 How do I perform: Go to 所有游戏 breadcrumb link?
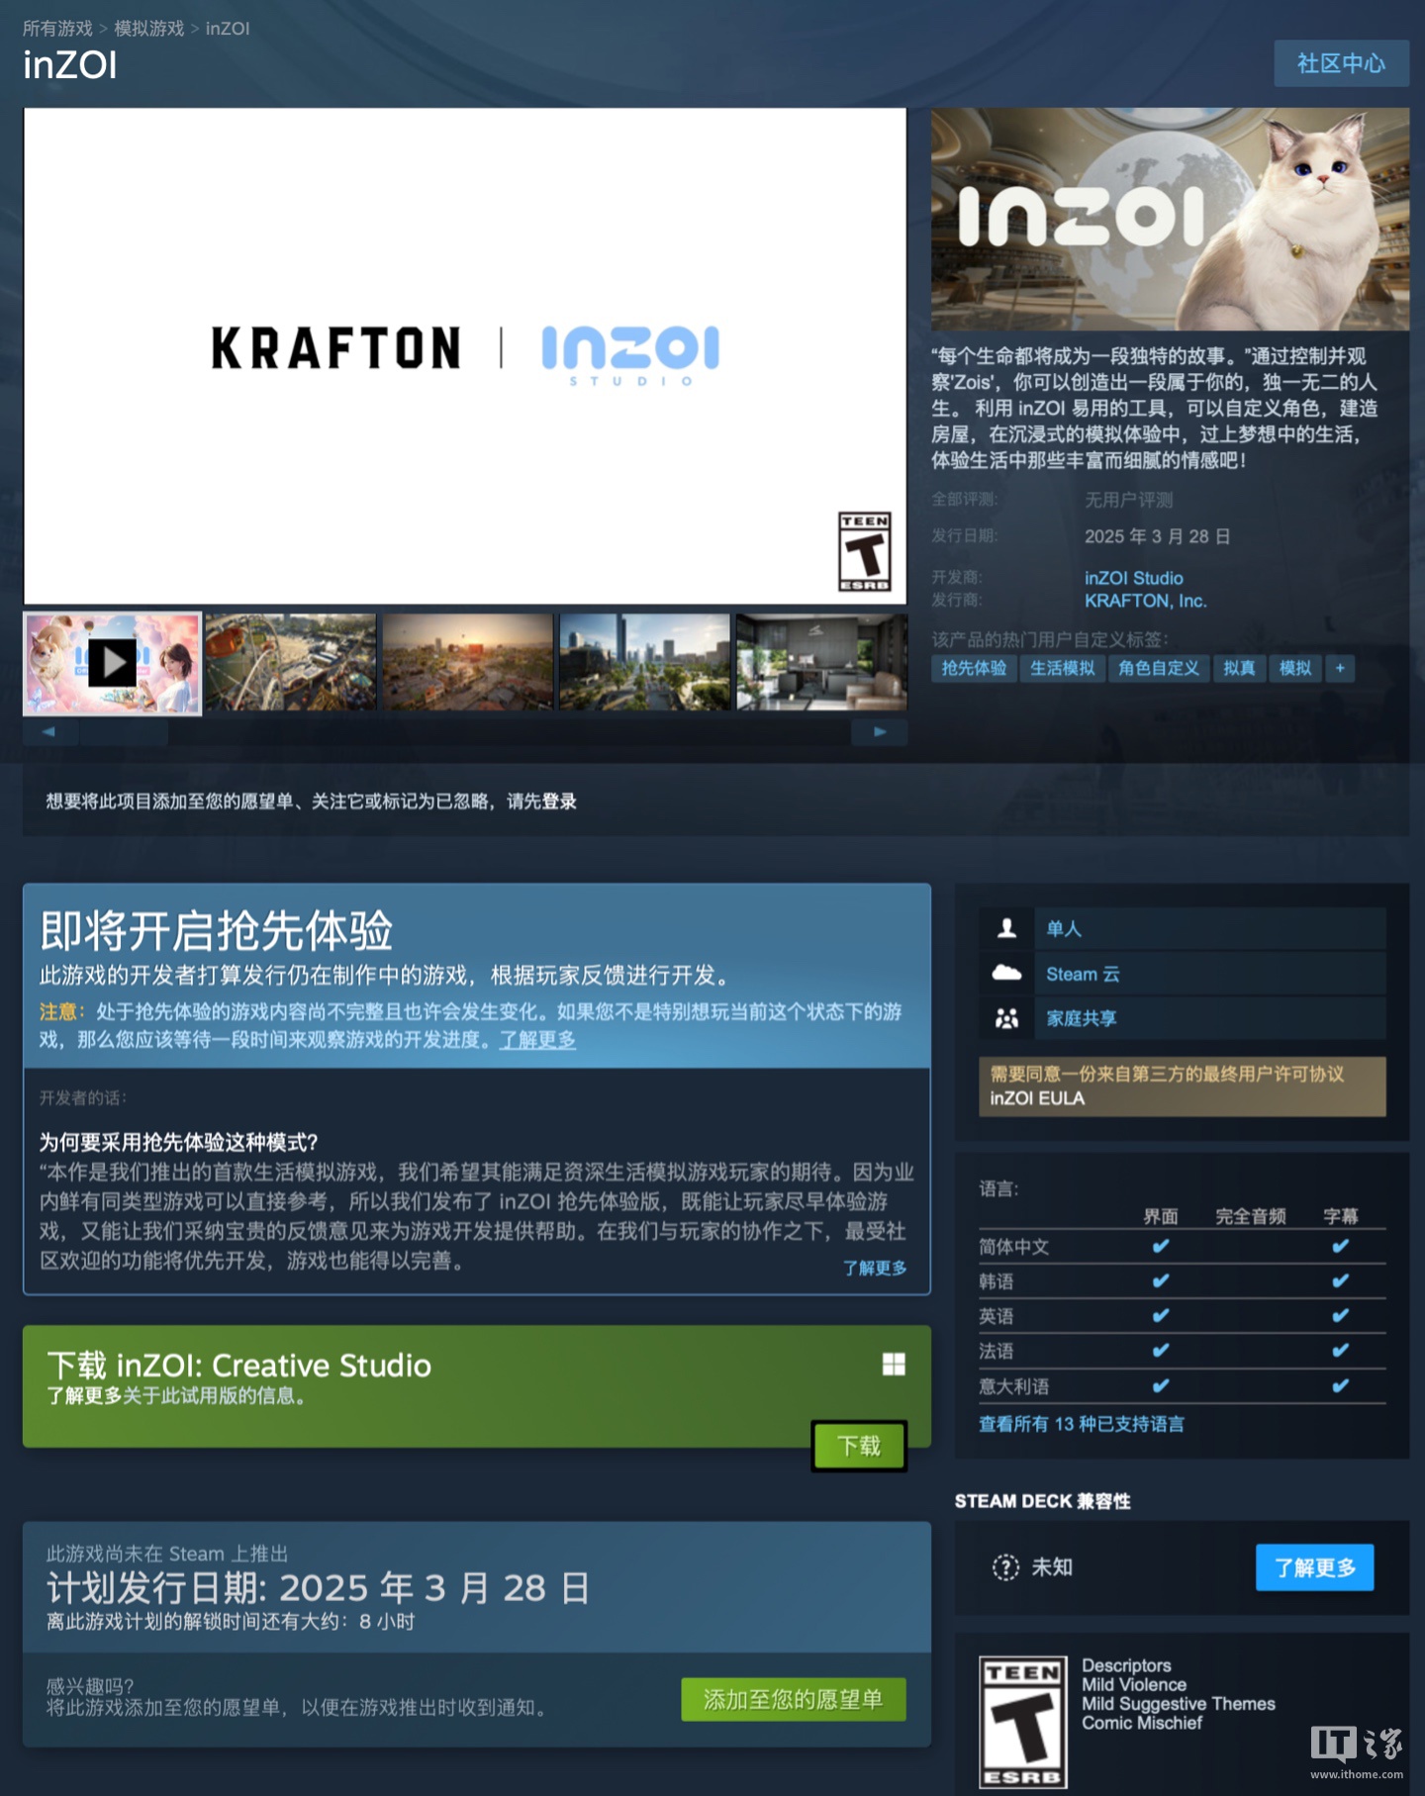tap(57, 29)
